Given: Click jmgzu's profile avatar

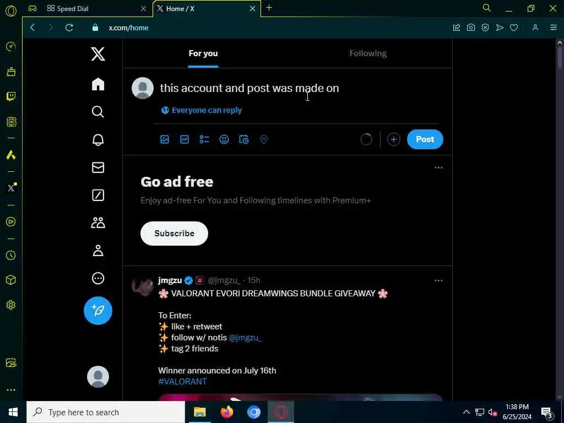Looking at the screenshot, I should (x=143, y=286).
